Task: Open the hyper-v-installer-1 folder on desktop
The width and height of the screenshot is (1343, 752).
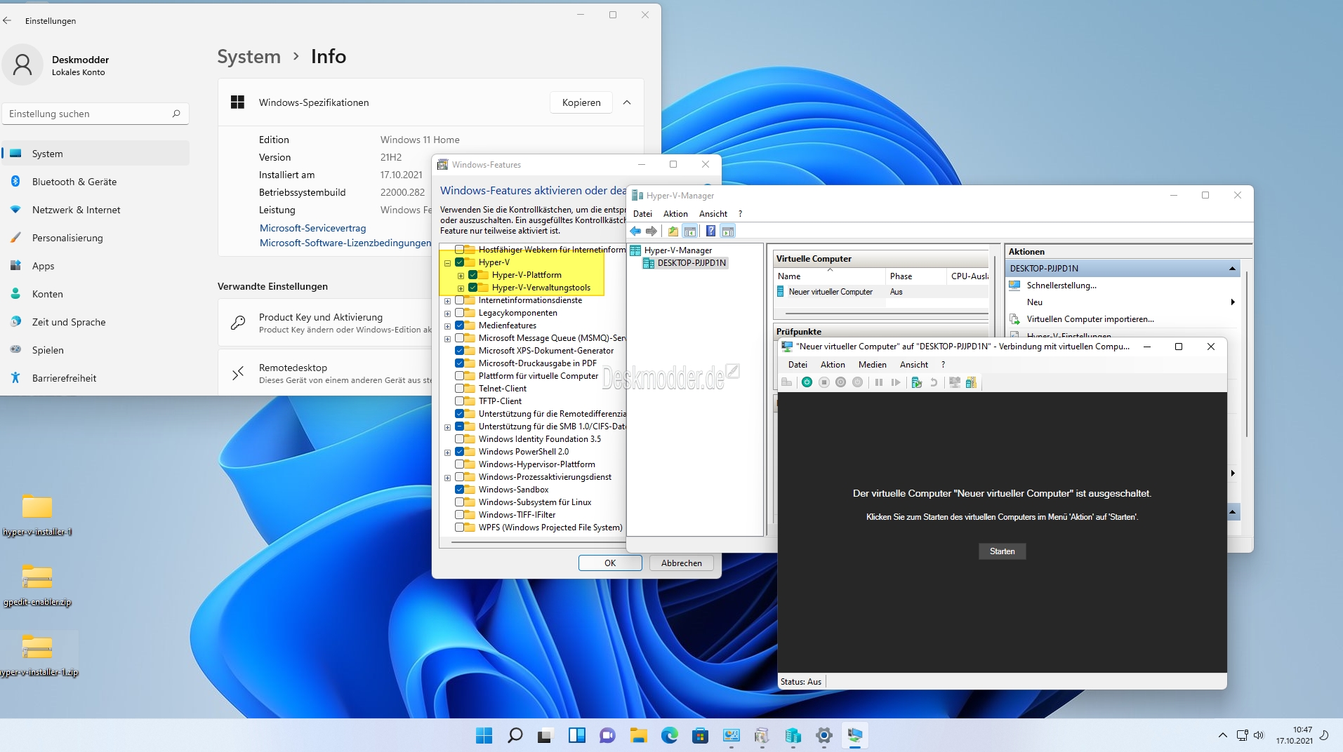Action: 37,513
